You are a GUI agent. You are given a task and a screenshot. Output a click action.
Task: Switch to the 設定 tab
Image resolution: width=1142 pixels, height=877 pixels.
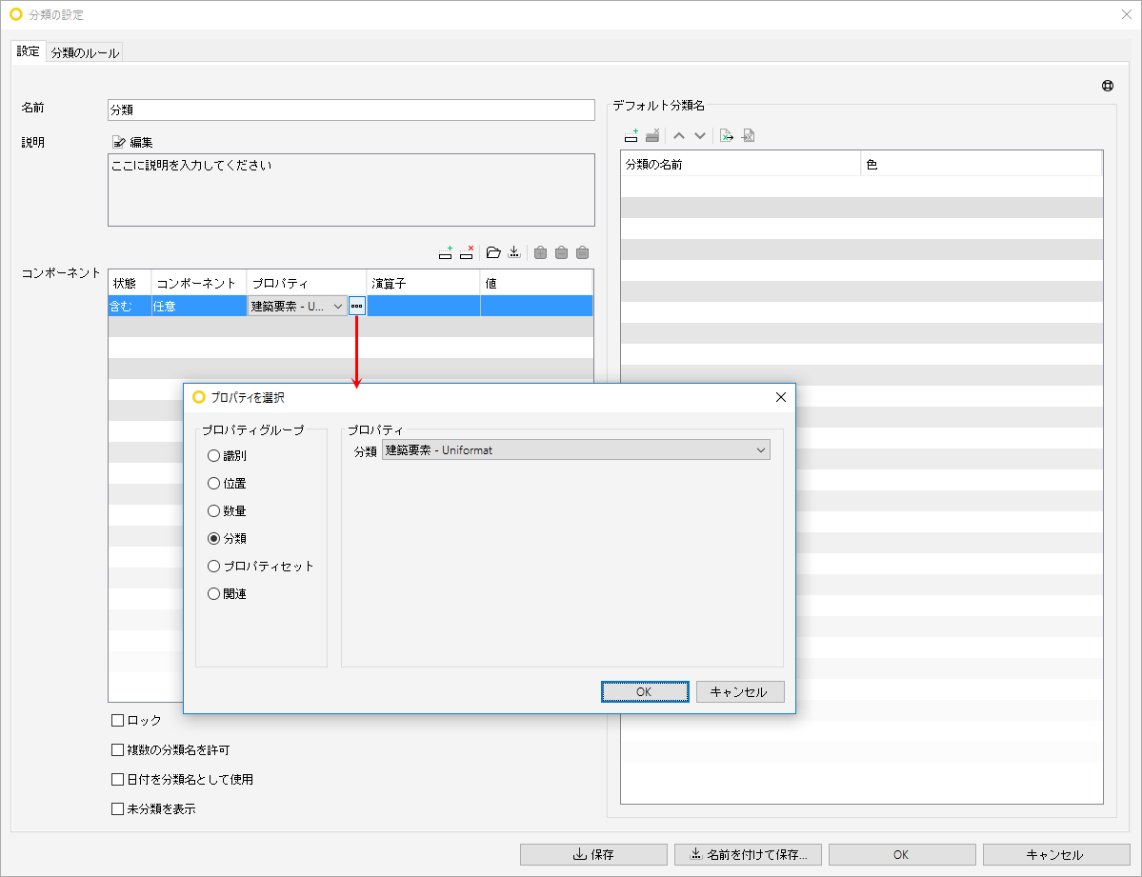29,51
